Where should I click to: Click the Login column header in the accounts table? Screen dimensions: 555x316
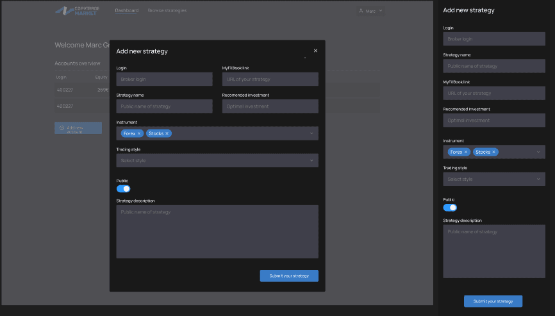62,77
